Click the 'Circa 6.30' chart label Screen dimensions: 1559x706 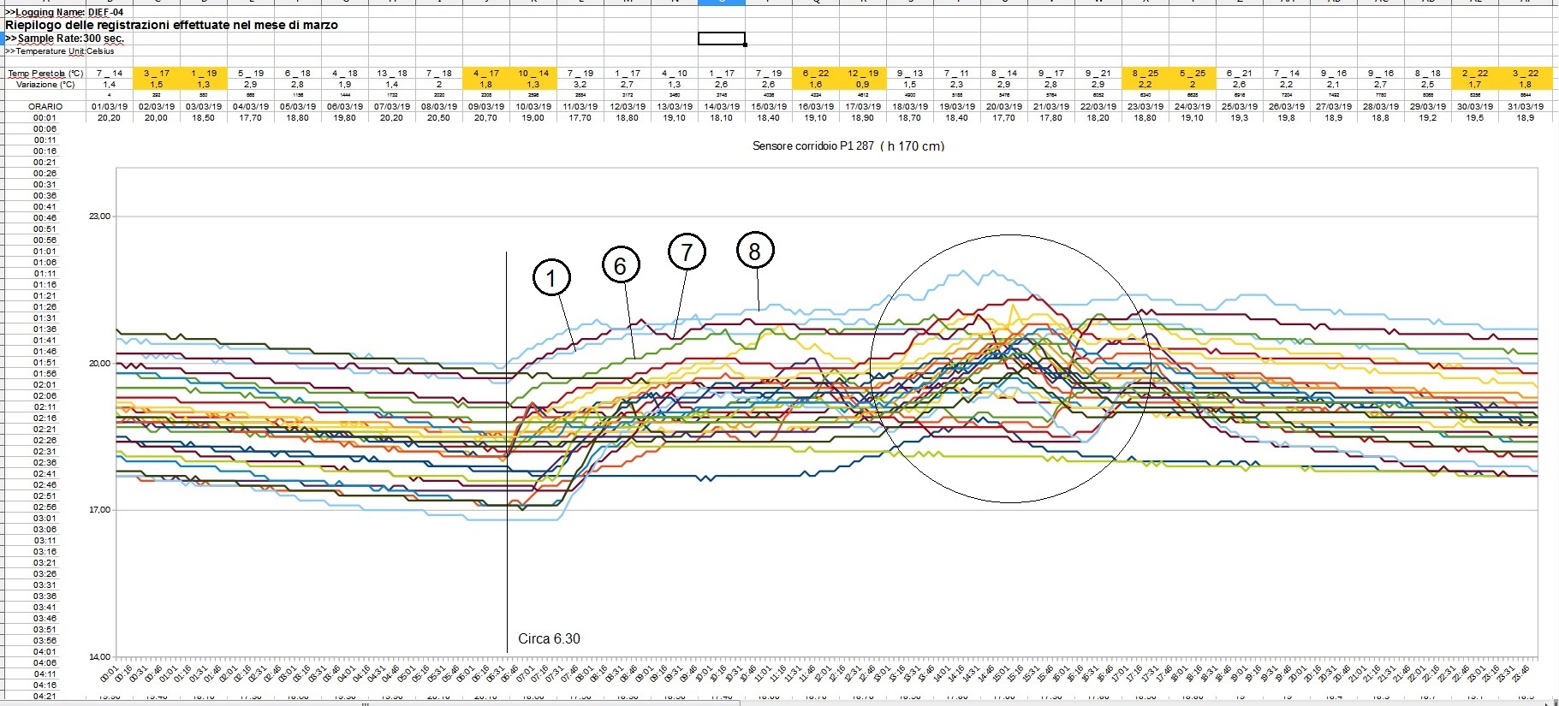(549, 639)
